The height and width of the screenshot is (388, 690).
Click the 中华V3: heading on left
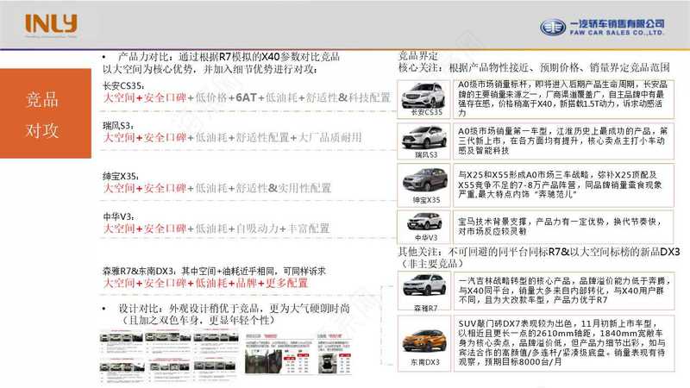coord(118,217)
